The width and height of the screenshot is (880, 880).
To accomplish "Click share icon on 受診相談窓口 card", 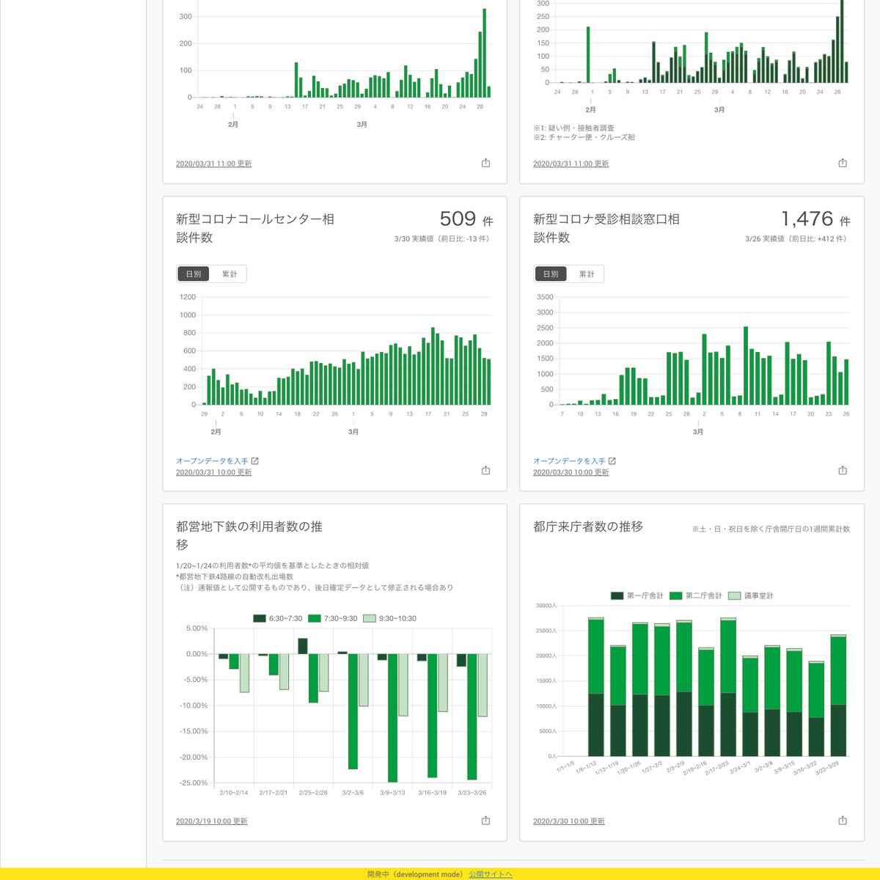I will pos(843,470).
